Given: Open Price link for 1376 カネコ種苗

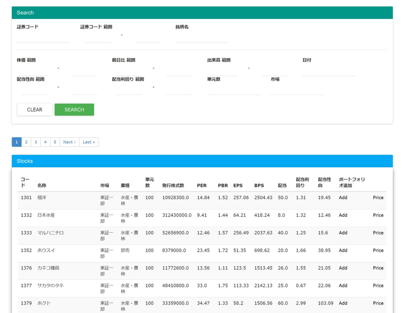Looking at the screenshot, I should [x=378, y=268].
